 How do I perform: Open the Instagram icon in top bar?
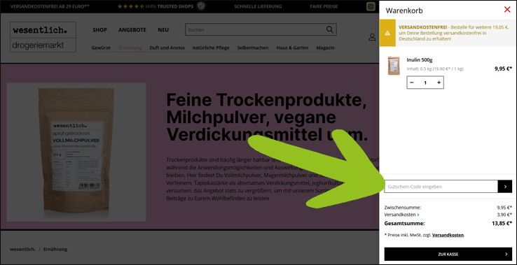pos(371,6)
